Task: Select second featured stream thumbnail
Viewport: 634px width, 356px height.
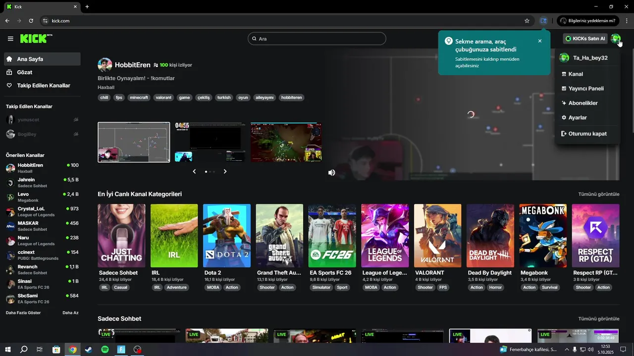Action: pyautogui.click(x=210, y=142)
